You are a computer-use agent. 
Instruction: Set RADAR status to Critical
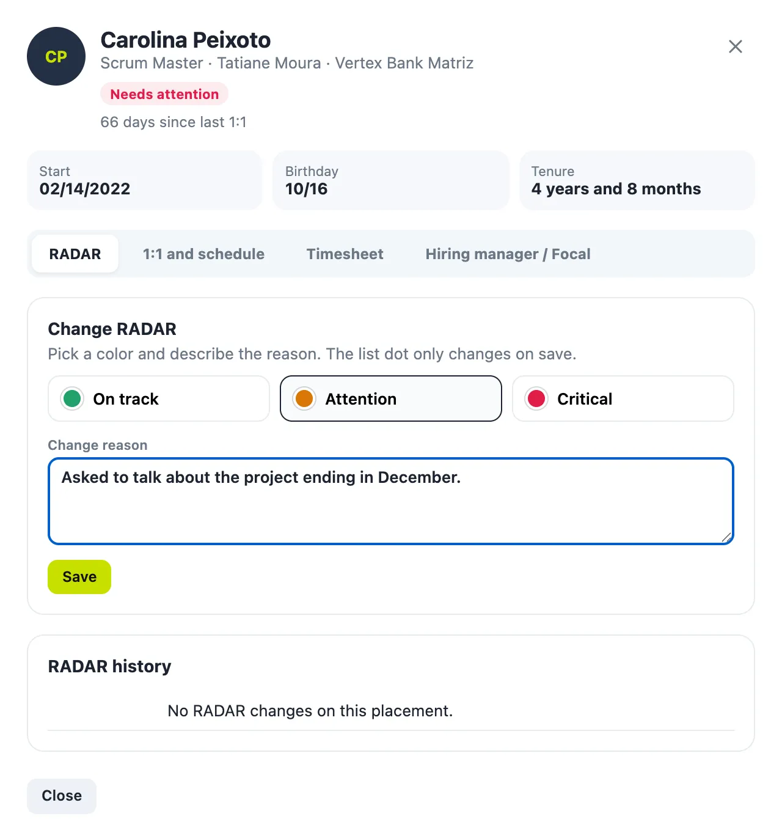[x=623, y=398]
